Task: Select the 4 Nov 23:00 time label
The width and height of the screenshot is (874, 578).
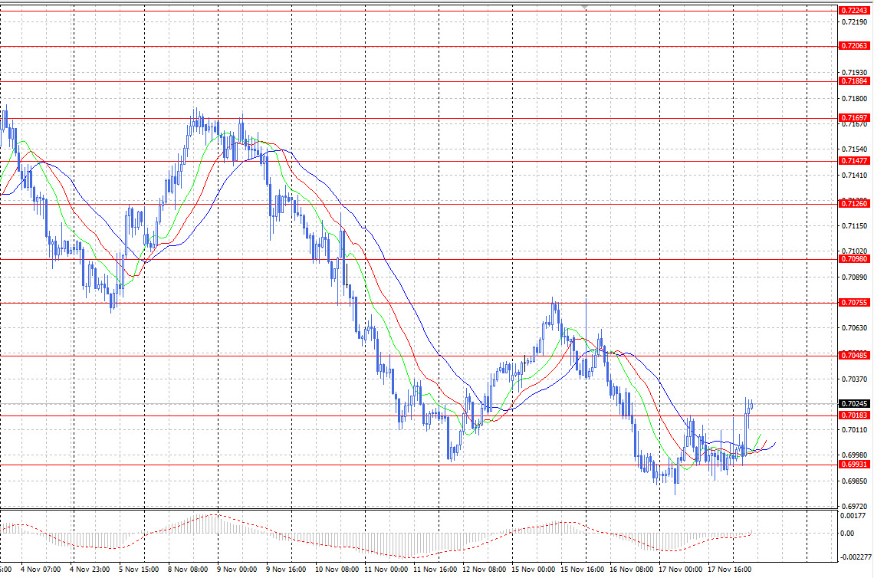Action: pyautogui.click(x=89, y=570)
